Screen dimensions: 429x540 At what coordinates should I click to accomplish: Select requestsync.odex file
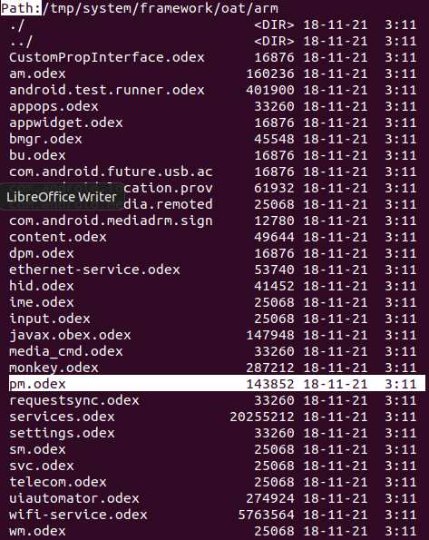(x=217, y=400)
